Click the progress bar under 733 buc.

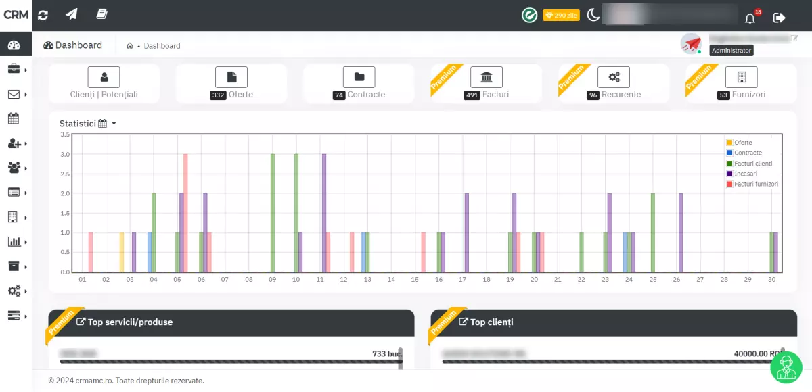pos(230,362)
